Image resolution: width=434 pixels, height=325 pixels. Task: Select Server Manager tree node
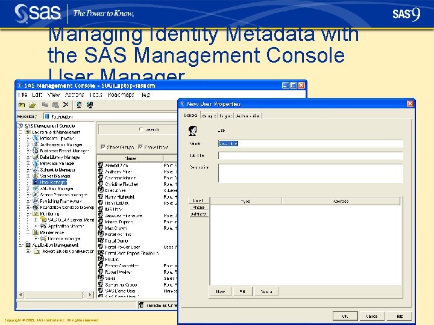tap(55, 176)
